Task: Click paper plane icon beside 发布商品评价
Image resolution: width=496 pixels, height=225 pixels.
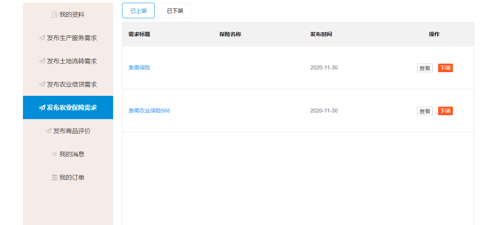Action: [x=48, y=131]
